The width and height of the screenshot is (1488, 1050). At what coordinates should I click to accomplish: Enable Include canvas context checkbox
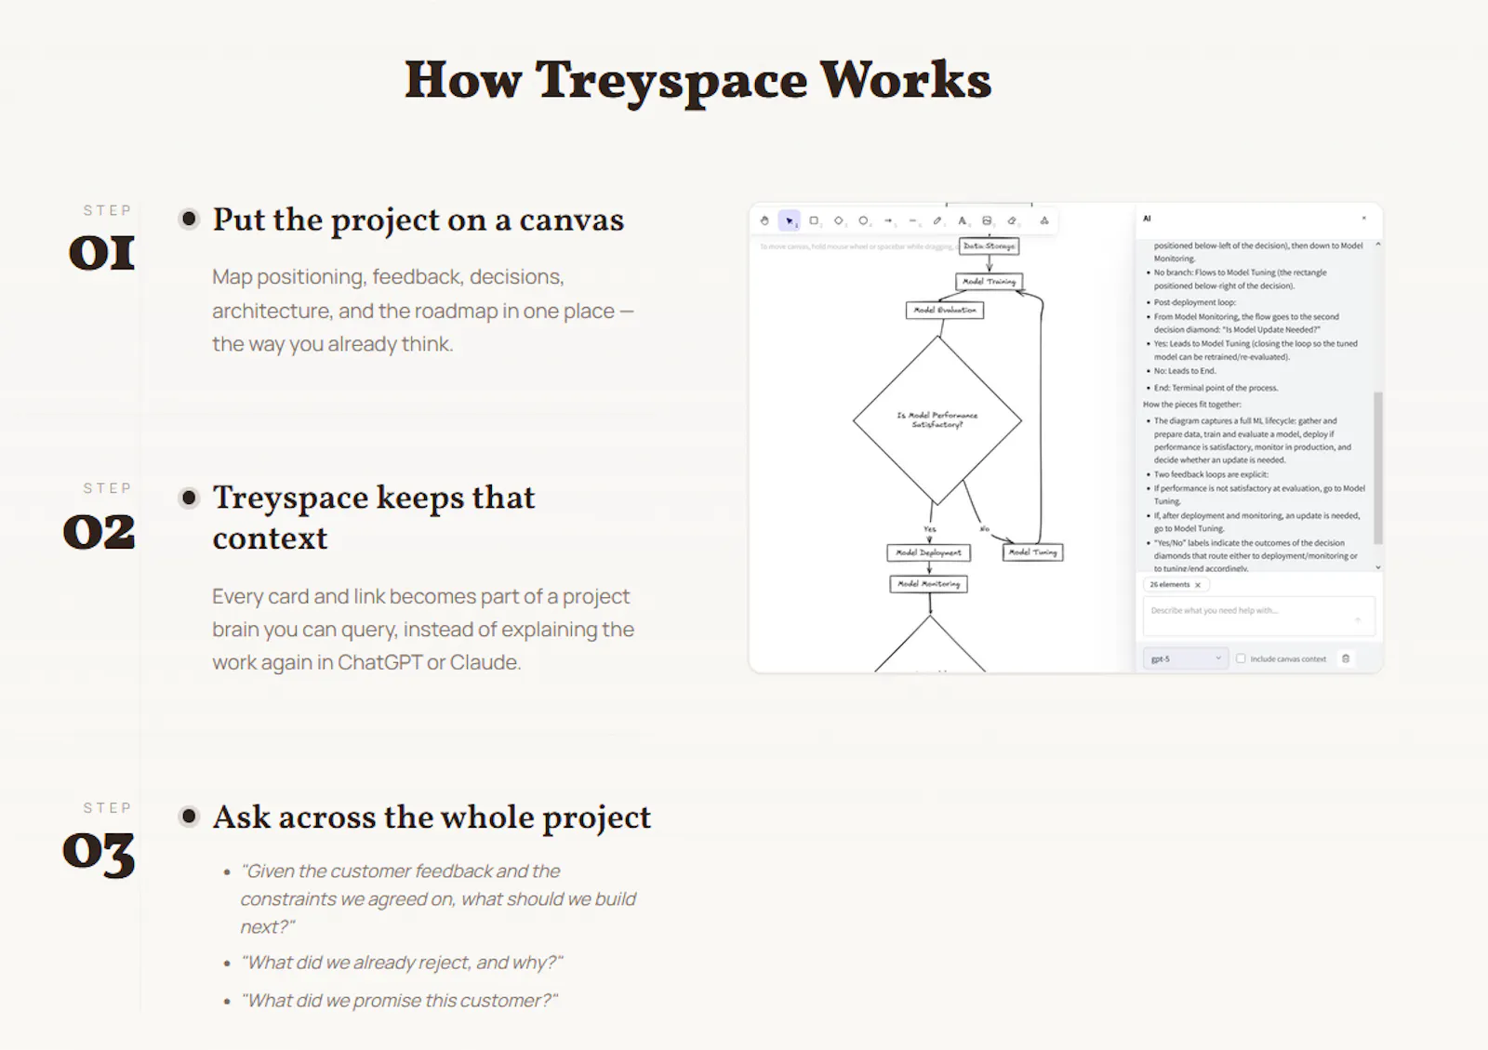pos(1241,658)
